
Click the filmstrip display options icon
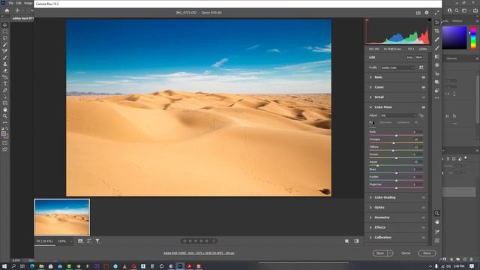click(x=80, y=241)
